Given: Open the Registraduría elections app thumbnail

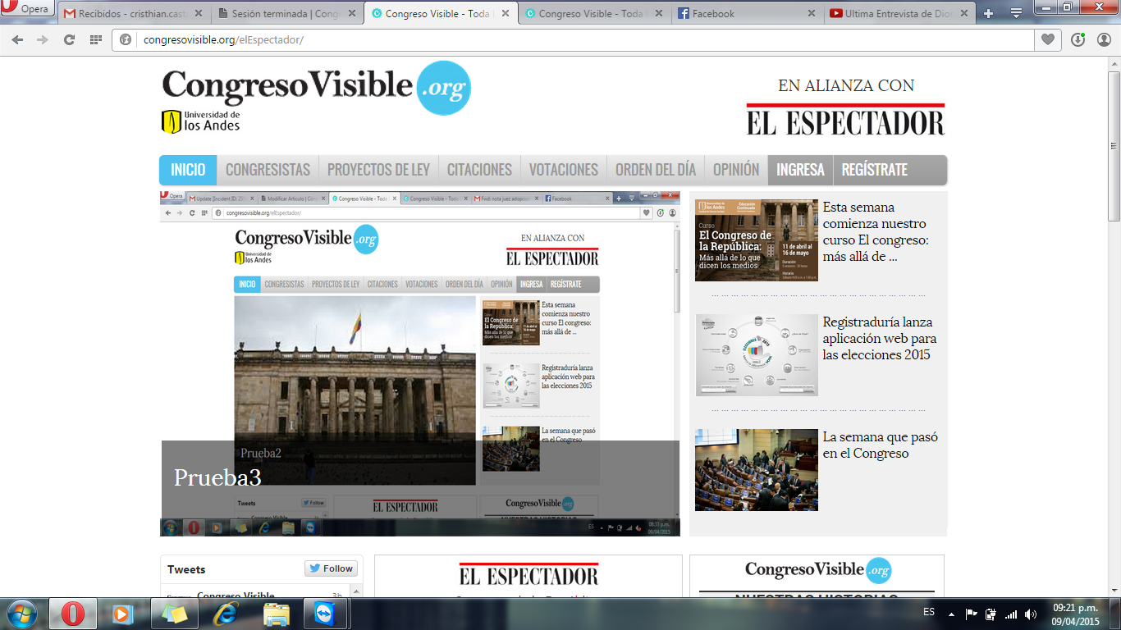Looking at the screenshot, I should point(757,355).
